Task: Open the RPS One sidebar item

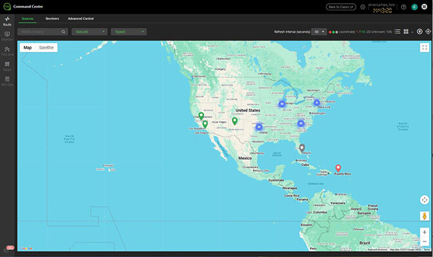Action: click(x=7, y=81)
